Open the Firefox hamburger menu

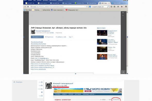pyautogui.click(x=126, y=7)
